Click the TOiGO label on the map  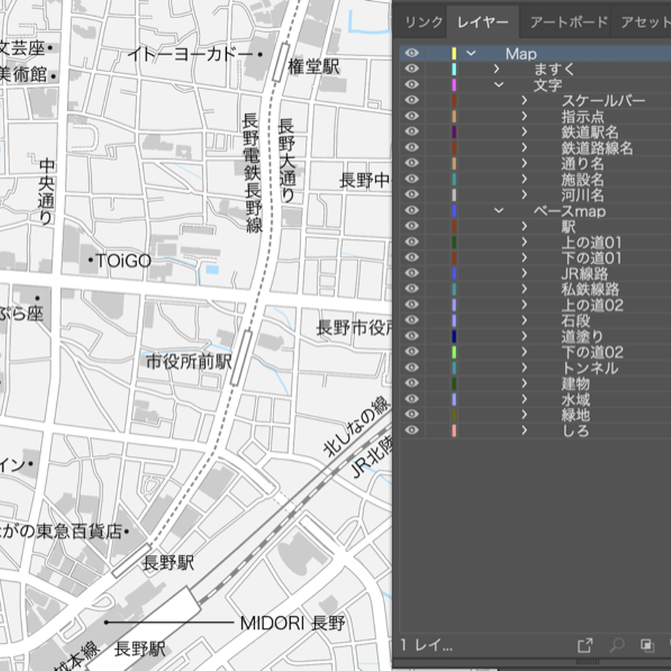[124, 260]
